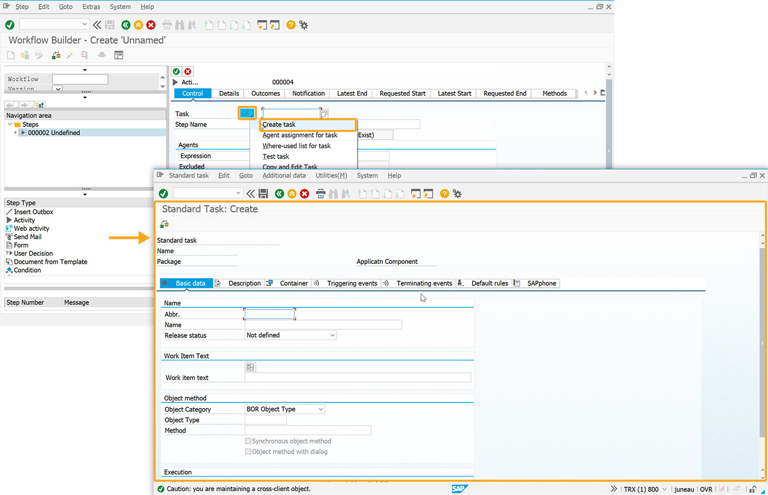
Task: Click the Abbr. input field
Action: pos(269,314)
